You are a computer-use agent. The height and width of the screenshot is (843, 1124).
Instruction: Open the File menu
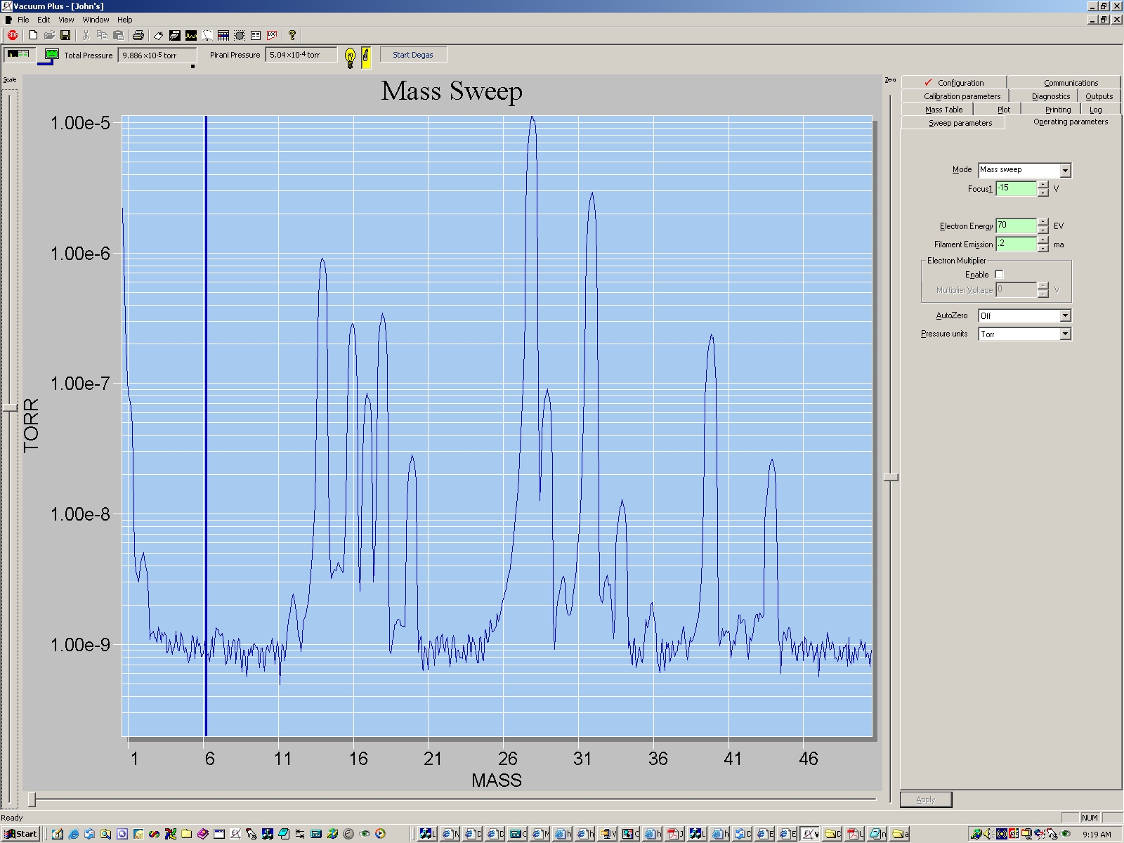(23, 20)
